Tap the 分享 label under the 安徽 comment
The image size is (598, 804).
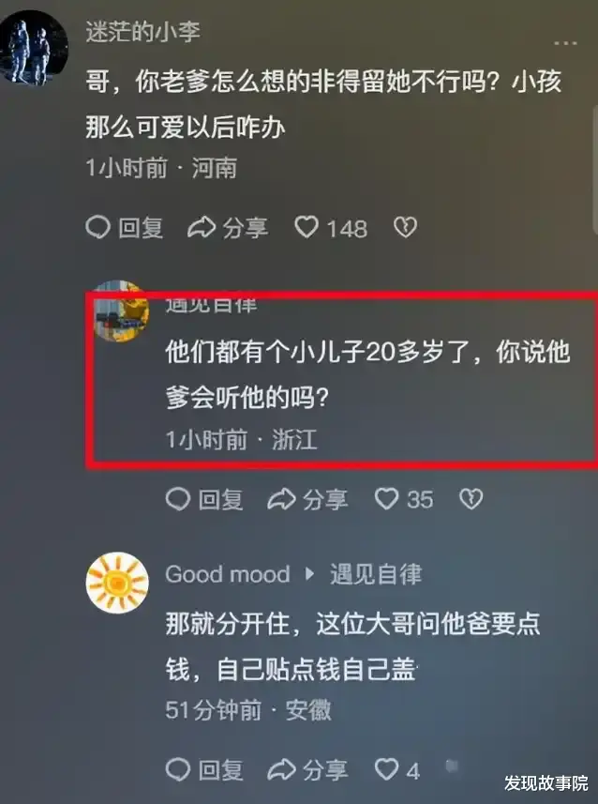pos(325,769)
